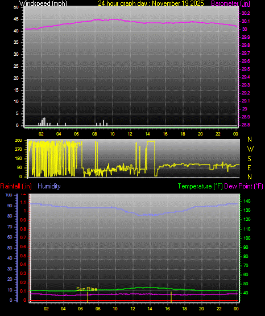265x316 pixels.
Task: Click the barometer axis value 29.9
Action: click(x=246, y=37)
